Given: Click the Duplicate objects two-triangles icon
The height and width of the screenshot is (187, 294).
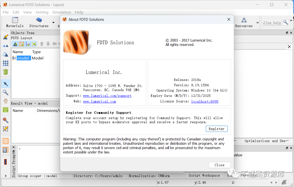Looking at the screenshot, I should [x=5, y=46].
